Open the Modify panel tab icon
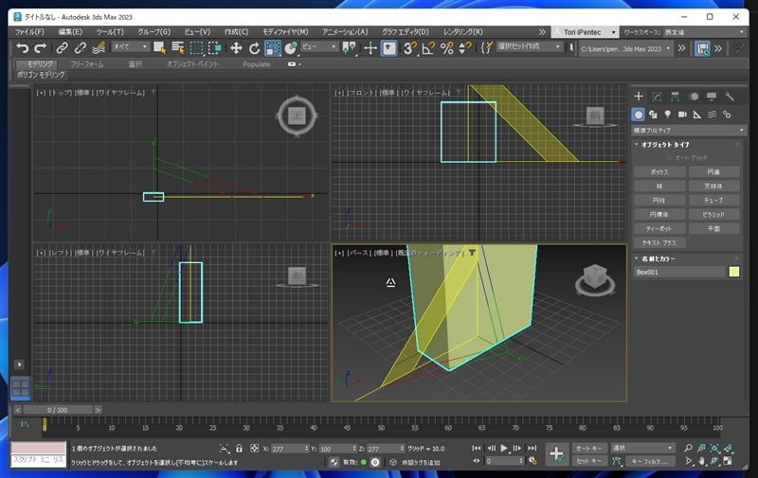The height and width of the screenshot is (478, 758). click(657, 97)
